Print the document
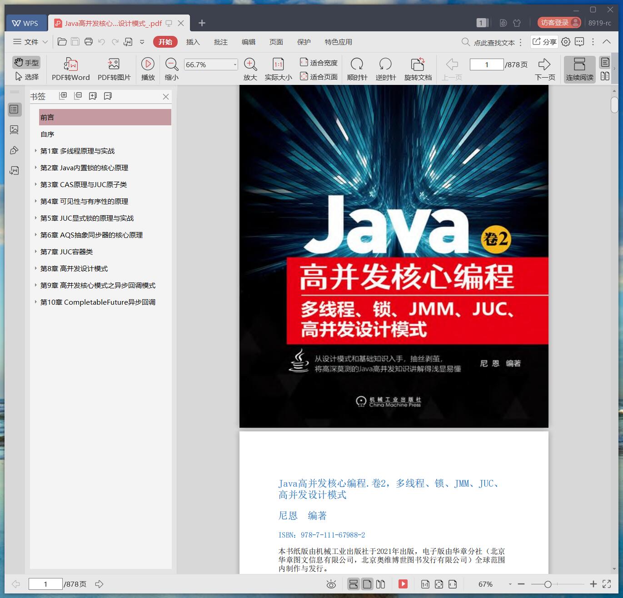623x598 pixels. coord(89,42)
